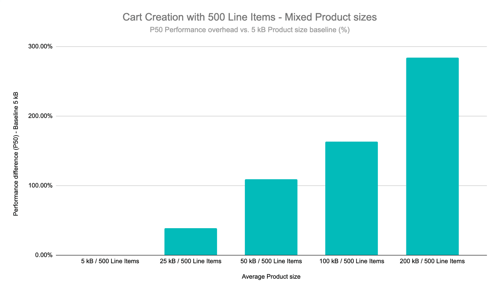
Task: Click the 200 kB bar
Action: click(432, 156)
